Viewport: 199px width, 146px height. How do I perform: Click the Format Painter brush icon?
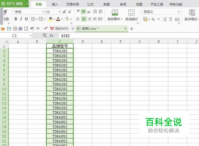coord(5,12)
